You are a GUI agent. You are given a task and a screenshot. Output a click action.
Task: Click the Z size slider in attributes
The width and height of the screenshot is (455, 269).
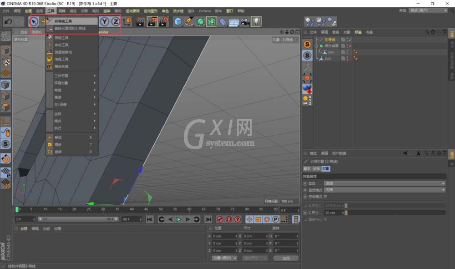coord(395,213)
